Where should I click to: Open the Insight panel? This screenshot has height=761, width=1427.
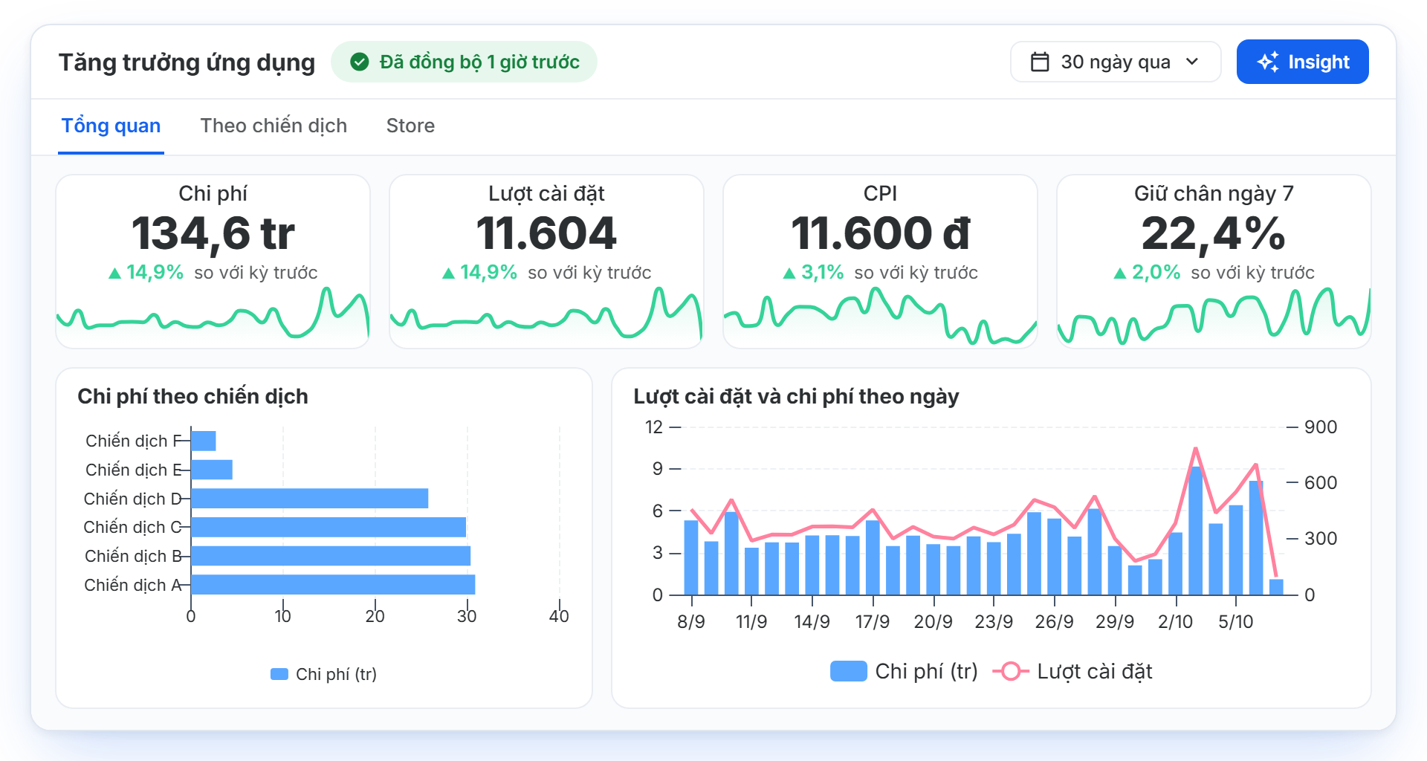(x=1302, y=62)
